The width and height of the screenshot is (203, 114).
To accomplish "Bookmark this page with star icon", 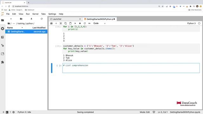I will tap(163, 6).
